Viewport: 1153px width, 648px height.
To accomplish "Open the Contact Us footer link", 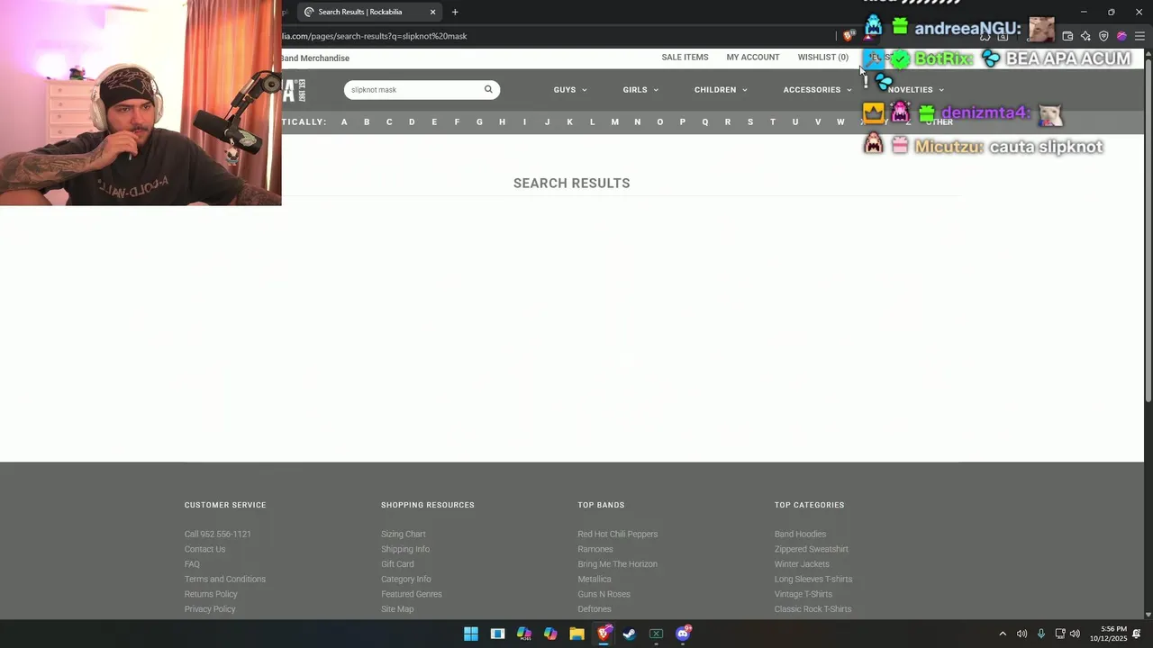I will tap(205, 549).
